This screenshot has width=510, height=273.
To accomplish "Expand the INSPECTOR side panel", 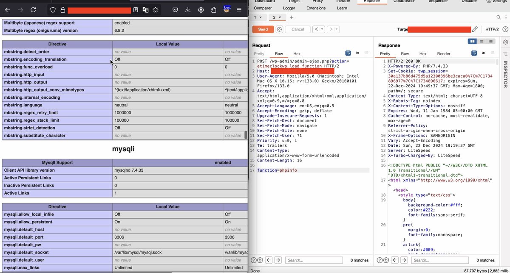I will 505,74.
